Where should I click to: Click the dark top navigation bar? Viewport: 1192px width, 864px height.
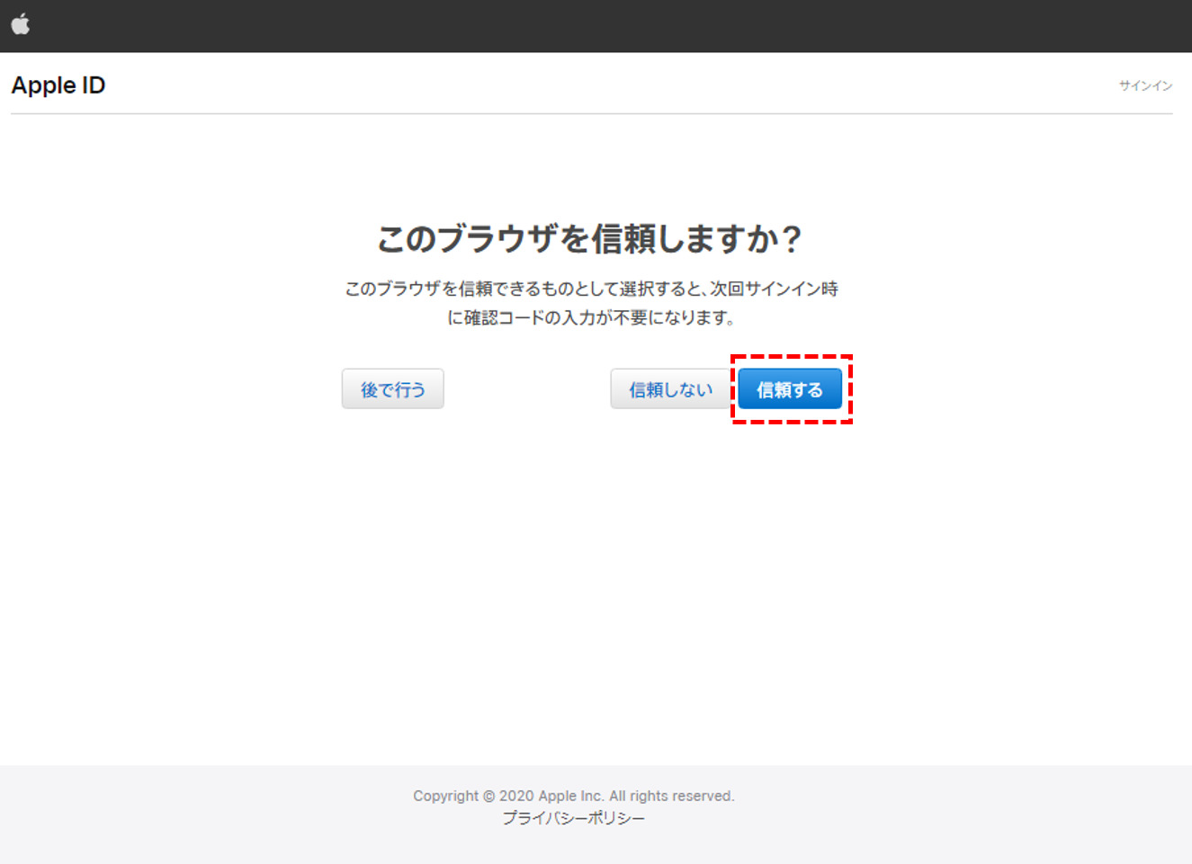pos(594,25)
